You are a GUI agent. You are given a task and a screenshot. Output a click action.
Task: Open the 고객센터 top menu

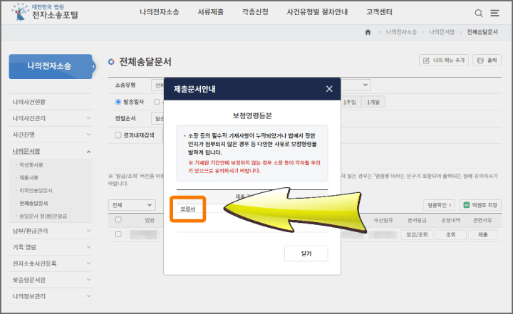click(x=379, y=12)
